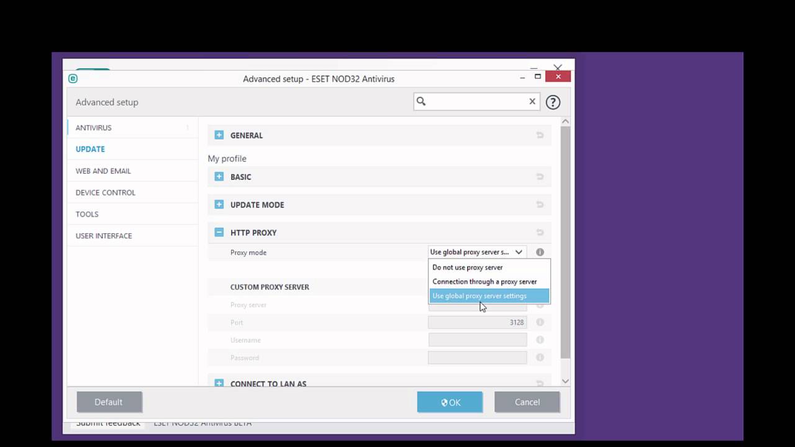Click the Password input field

478,358
